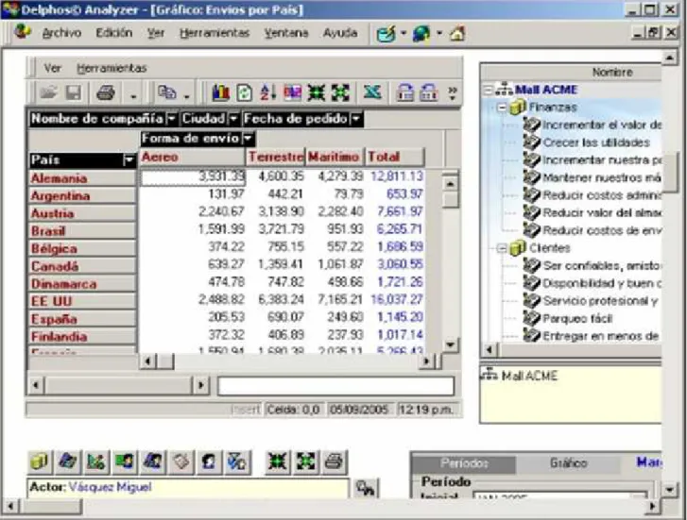Click the checkmark filter icon in bottom toolbar
The width and height of the screenshot is (687, 520).
237,461
